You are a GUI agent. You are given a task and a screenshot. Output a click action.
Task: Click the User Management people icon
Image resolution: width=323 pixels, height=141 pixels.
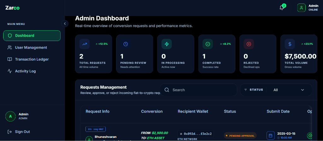click(10, 48)
